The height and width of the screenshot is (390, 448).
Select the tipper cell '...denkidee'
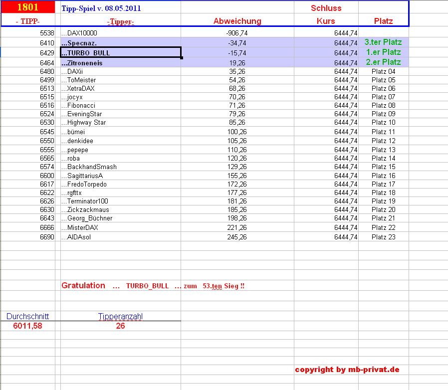click(121, 141)
